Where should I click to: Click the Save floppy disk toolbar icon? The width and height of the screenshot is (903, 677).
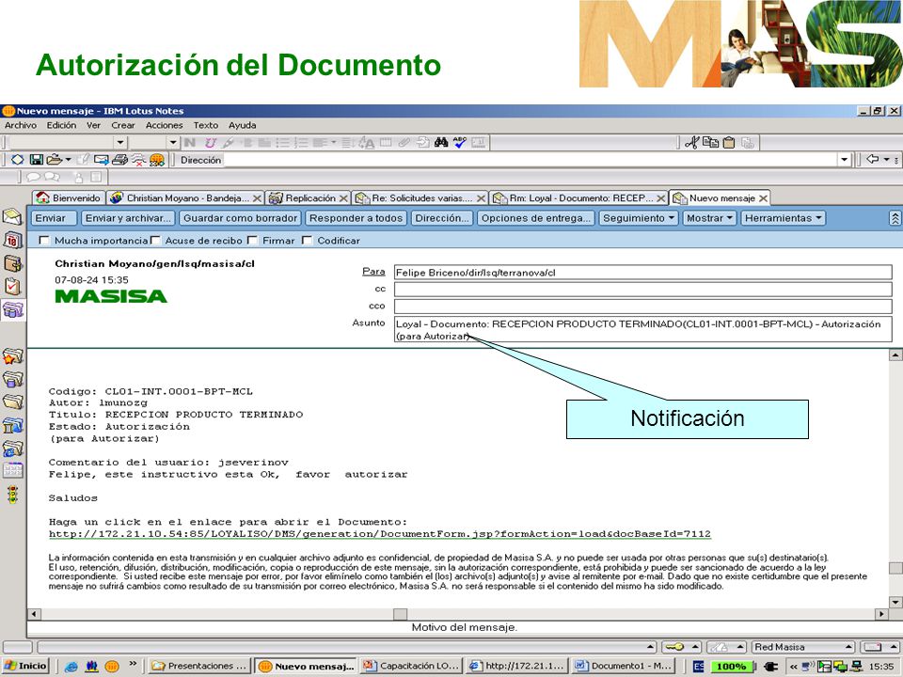[x=37, y=160]
